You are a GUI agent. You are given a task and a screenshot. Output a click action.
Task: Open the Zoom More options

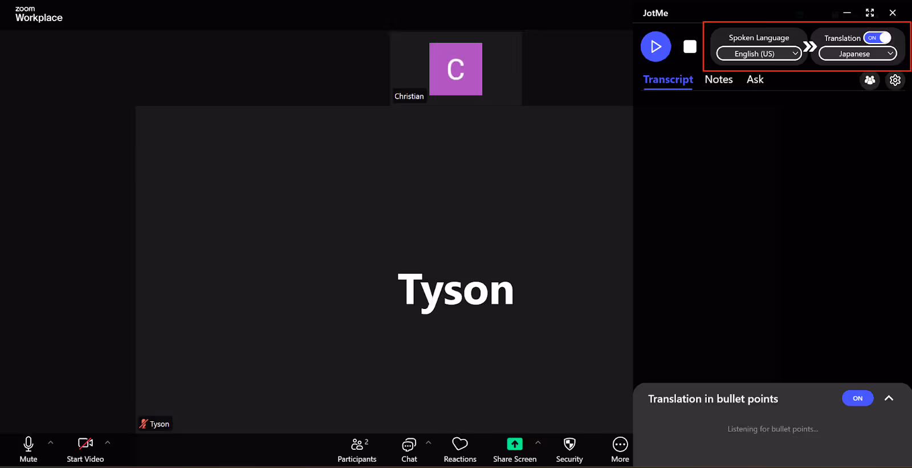click(x=620, y=450)
